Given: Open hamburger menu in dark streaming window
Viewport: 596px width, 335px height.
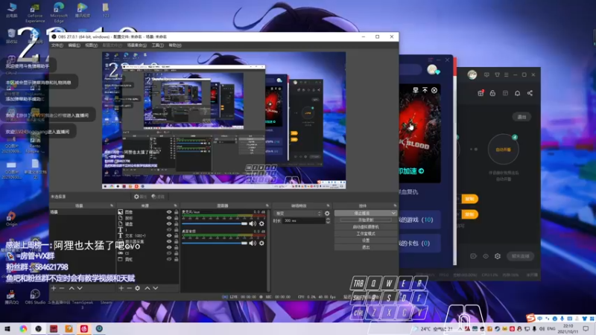Looking at the screenshot, I should (507, 75).
